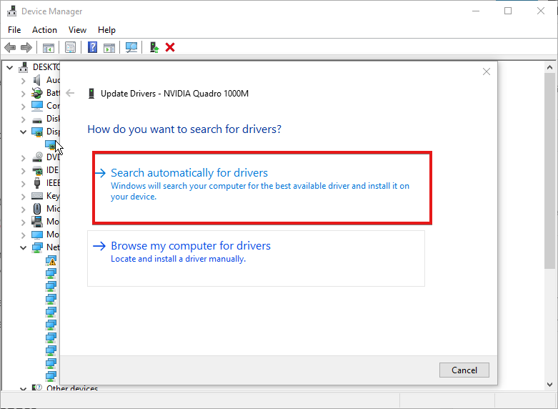Collapse the Network adapters category chevron
The width and height of the screenshot is (558, 409).
pyautogui.click(x=23, y=247)
